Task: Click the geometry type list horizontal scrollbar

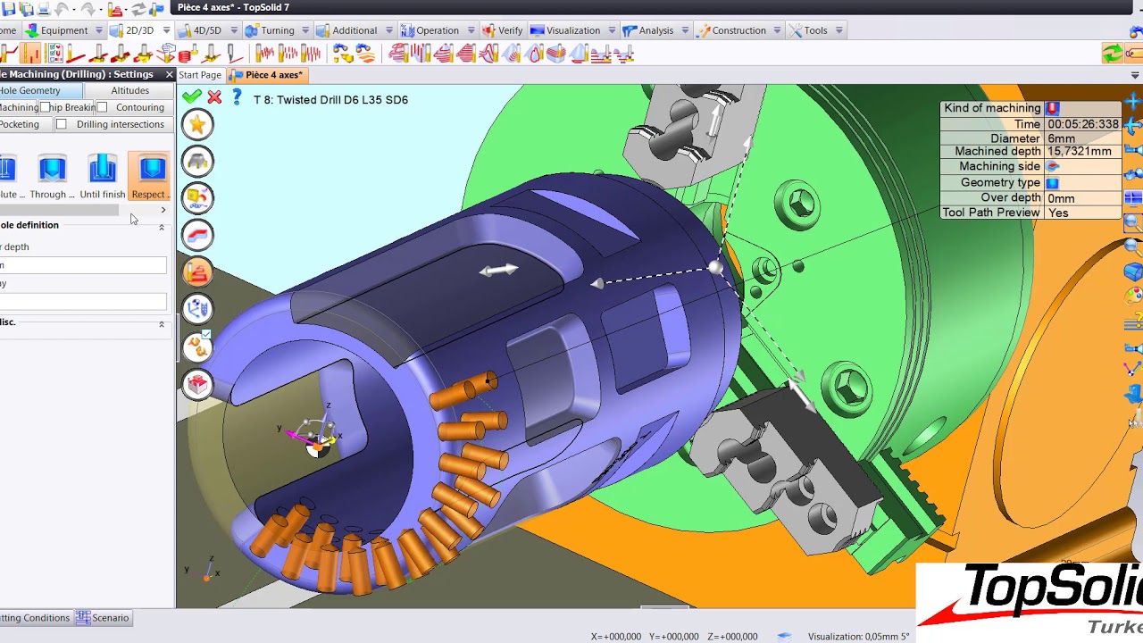Action: (x=59, y=211)
